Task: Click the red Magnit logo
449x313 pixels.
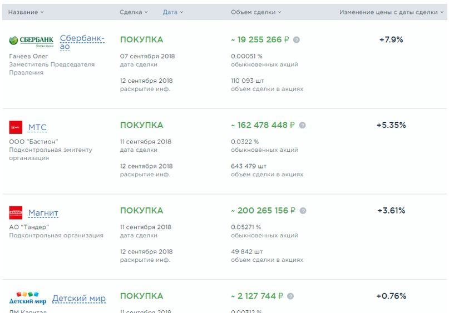Action: coord(16,213)
